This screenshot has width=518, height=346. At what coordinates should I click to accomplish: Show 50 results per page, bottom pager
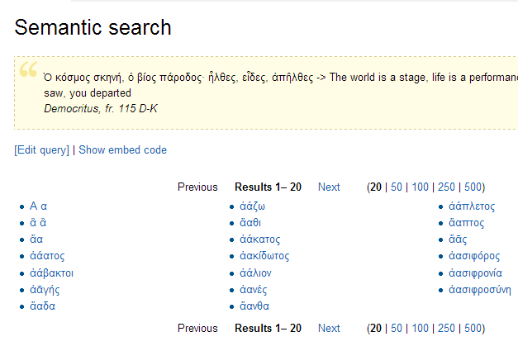point(397,329)
